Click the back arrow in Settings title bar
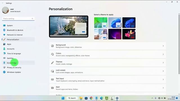The image size is (180, 101). 3,3
